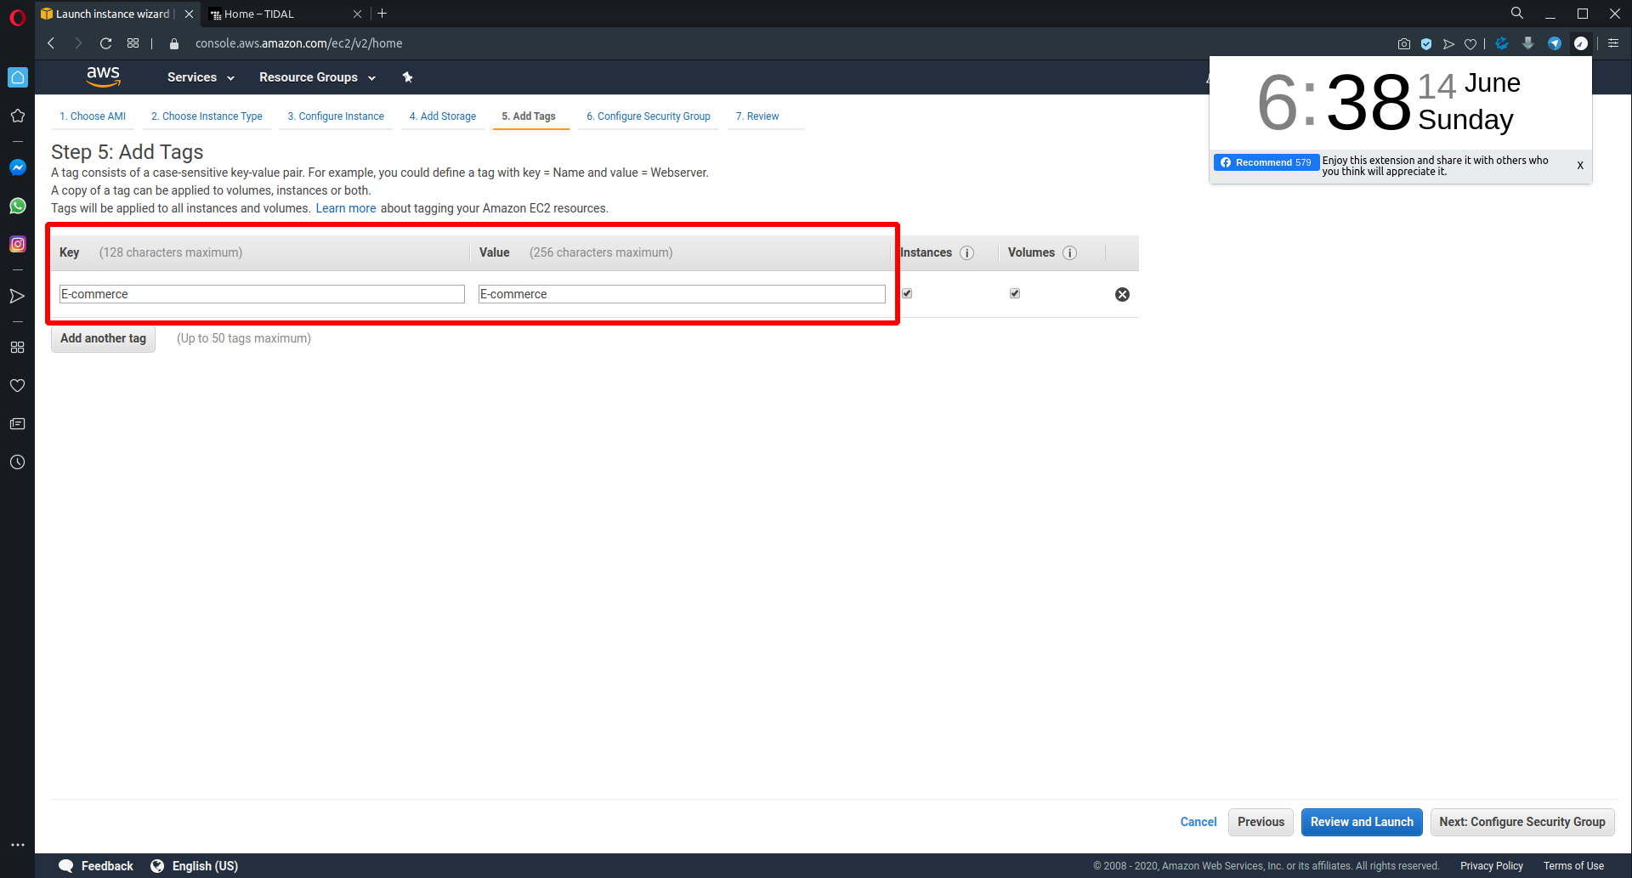Close Launch instance wizard tab
Viewport: 1632px width, 878px height.
189,14
